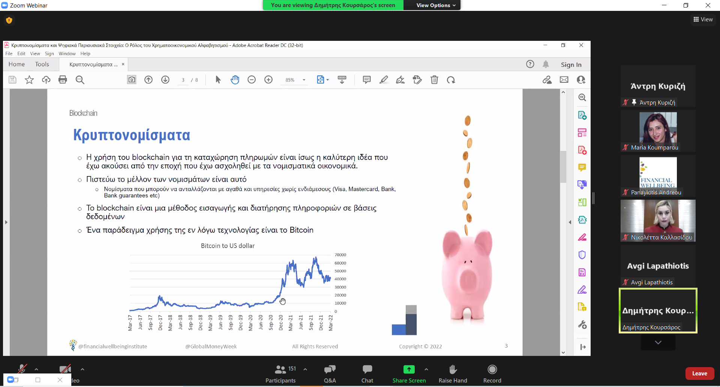Expand participants options caret
The image size is (720, 387).
click(305, 369)
